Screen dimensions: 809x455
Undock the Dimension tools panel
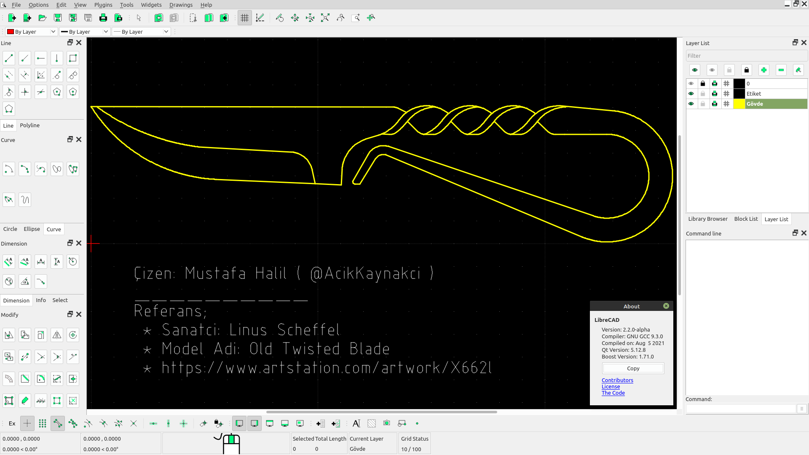point(70,243)
